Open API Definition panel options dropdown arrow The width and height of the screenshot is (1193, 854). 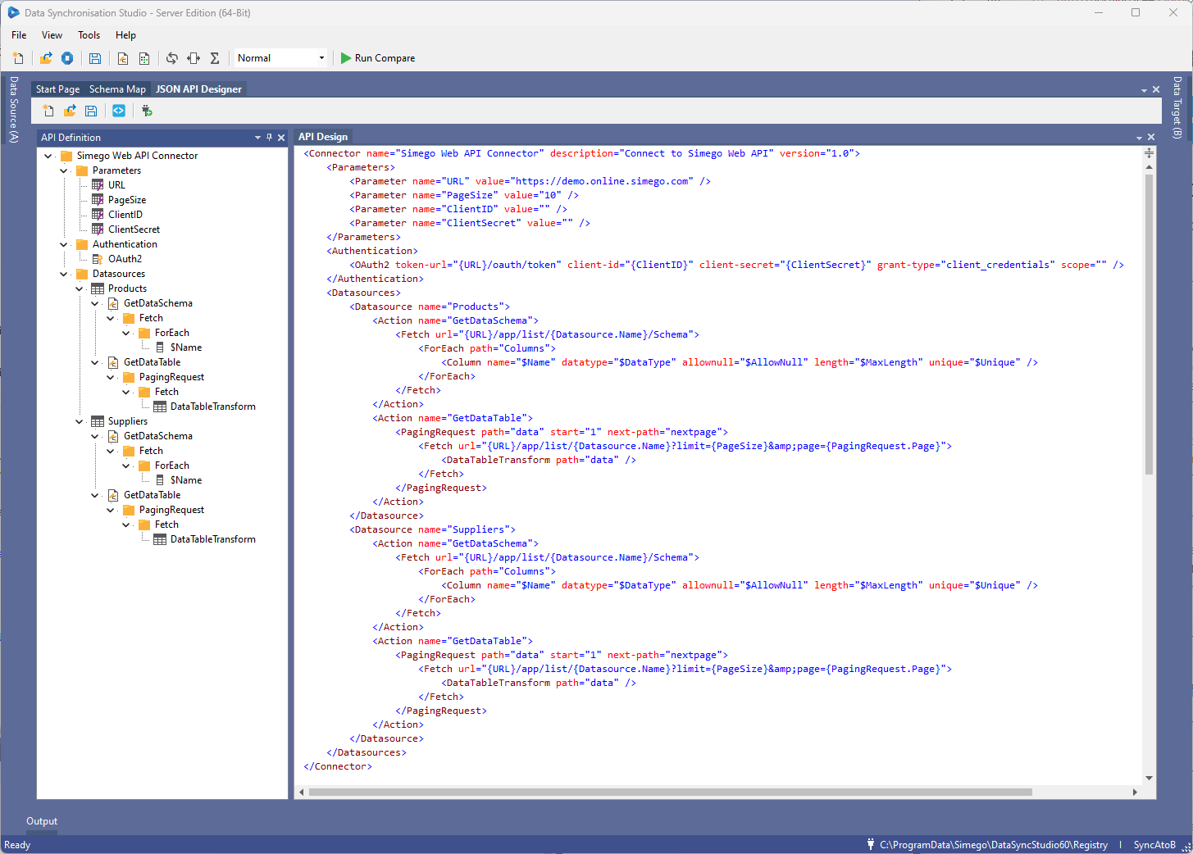(257, 138)
